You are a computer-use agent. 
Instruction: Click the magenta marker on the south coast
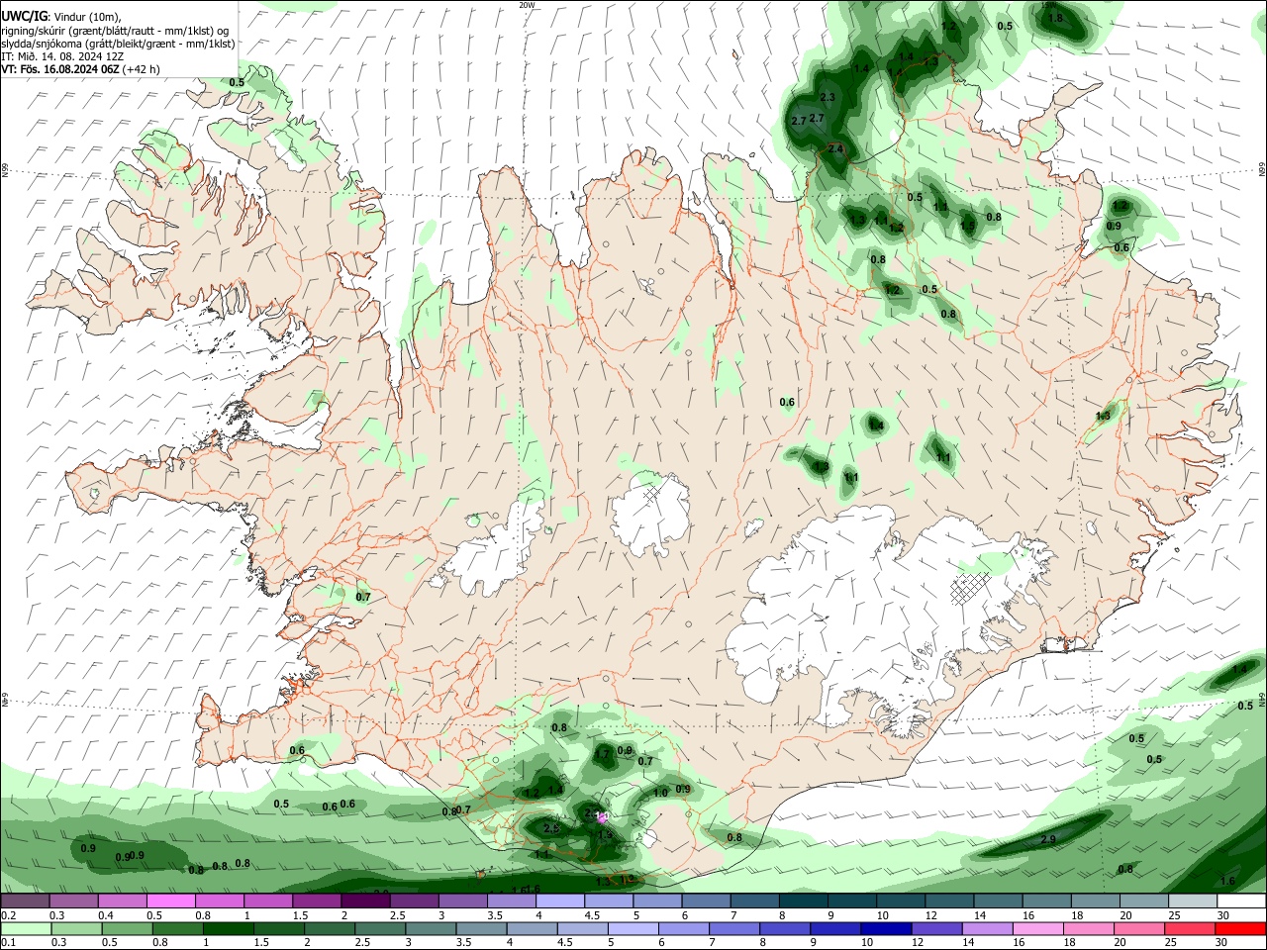(602, 817)
